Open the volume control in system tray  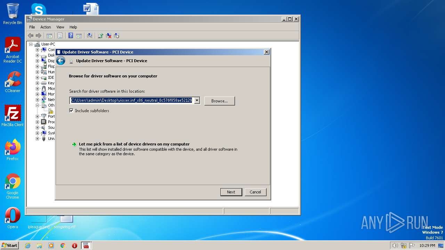coord(395,245)
